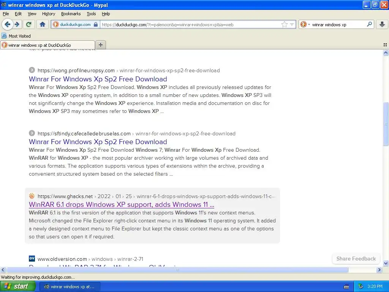Click the www.ghacks.net result URL

(156, 197)
